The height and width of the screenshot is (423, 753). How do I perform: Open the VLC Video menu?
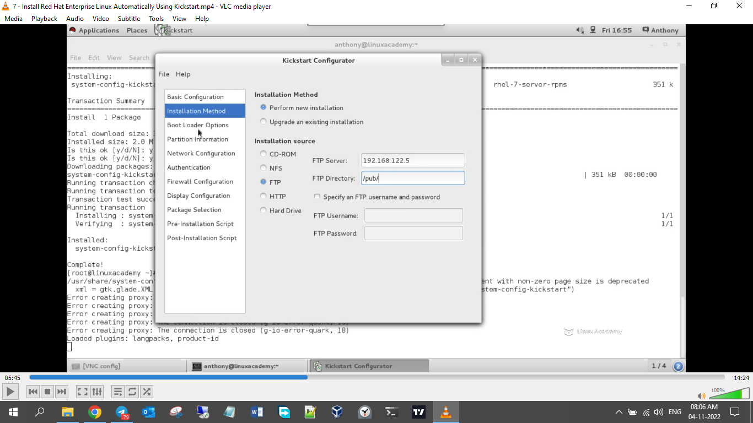click(101, 18)
